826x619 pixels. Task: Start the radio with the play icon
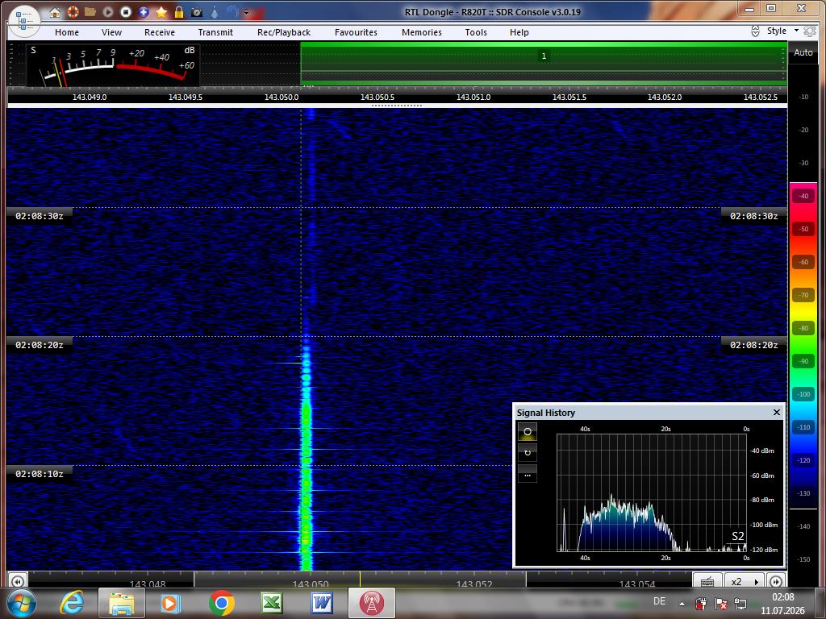tap(108, 11)
